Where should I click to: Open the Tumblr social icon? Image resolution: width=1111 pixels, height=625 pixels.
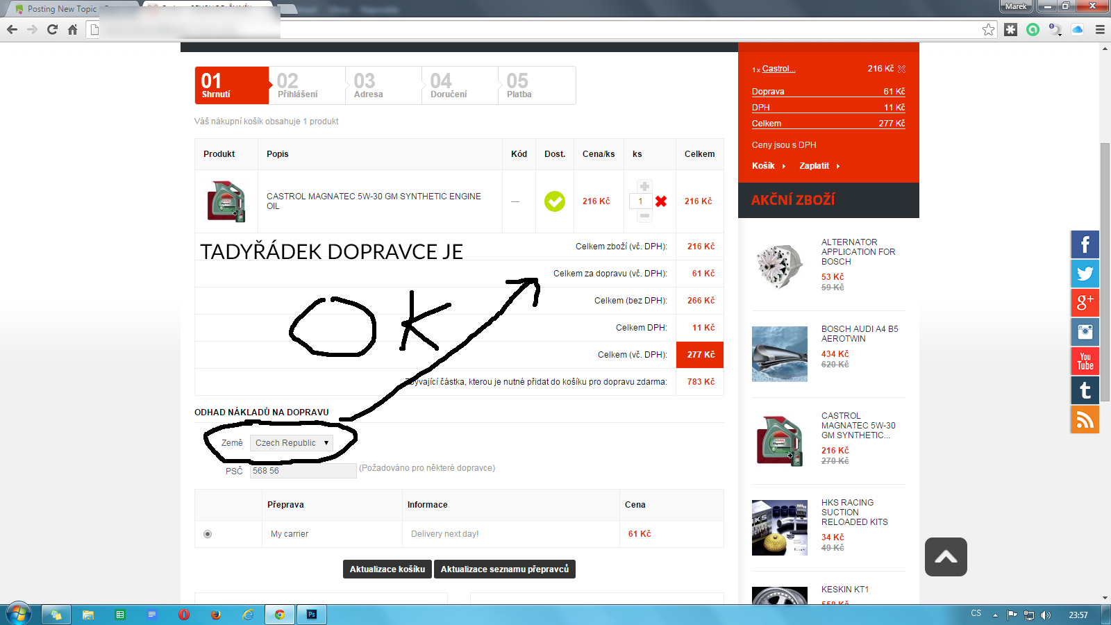[1085, 390]
